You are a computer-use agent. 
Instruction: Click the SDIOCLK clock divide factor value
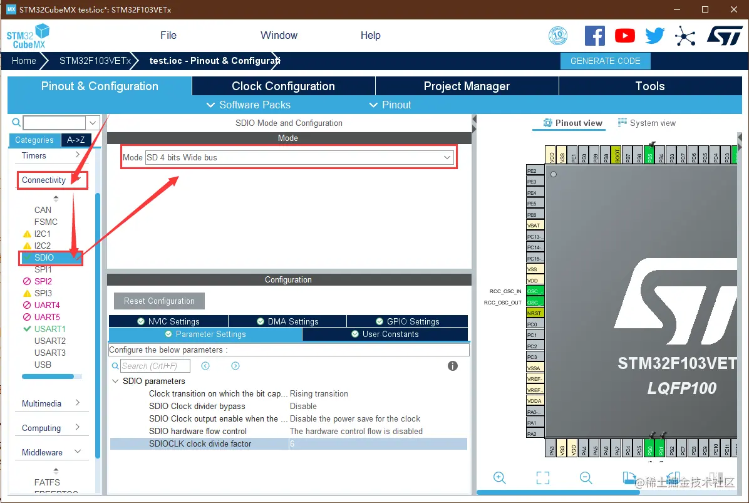(x=378, y=443)
